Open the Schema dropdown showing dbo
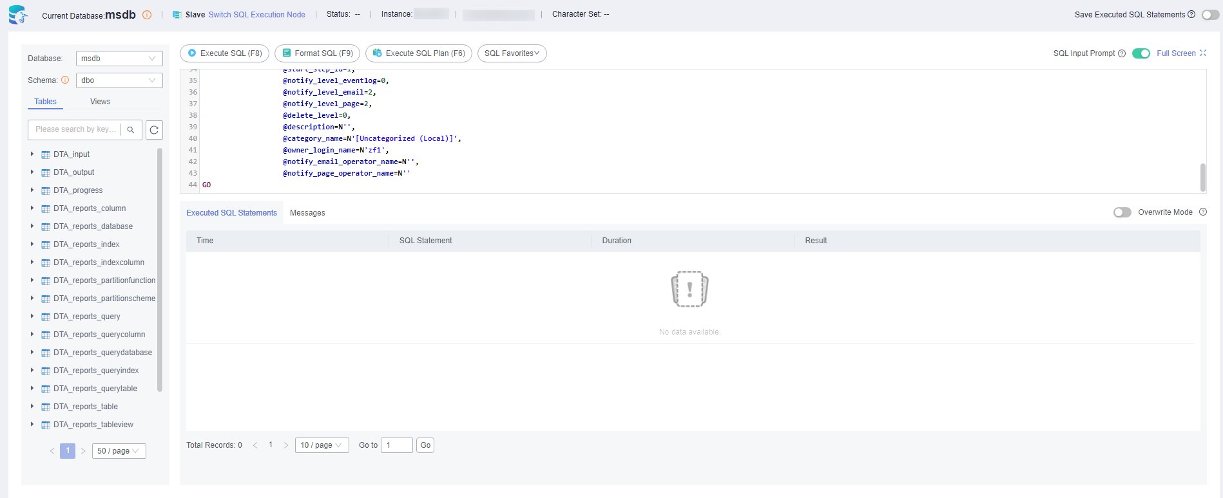 pos(119,80)
